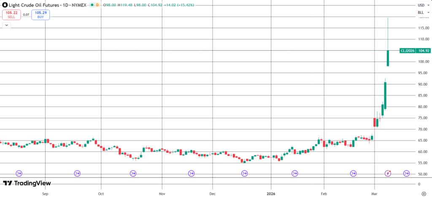Image resolution: width=432 pixels, height=197 pixels.
Task: Open chart settings gear icon
Action: point(424,194)
